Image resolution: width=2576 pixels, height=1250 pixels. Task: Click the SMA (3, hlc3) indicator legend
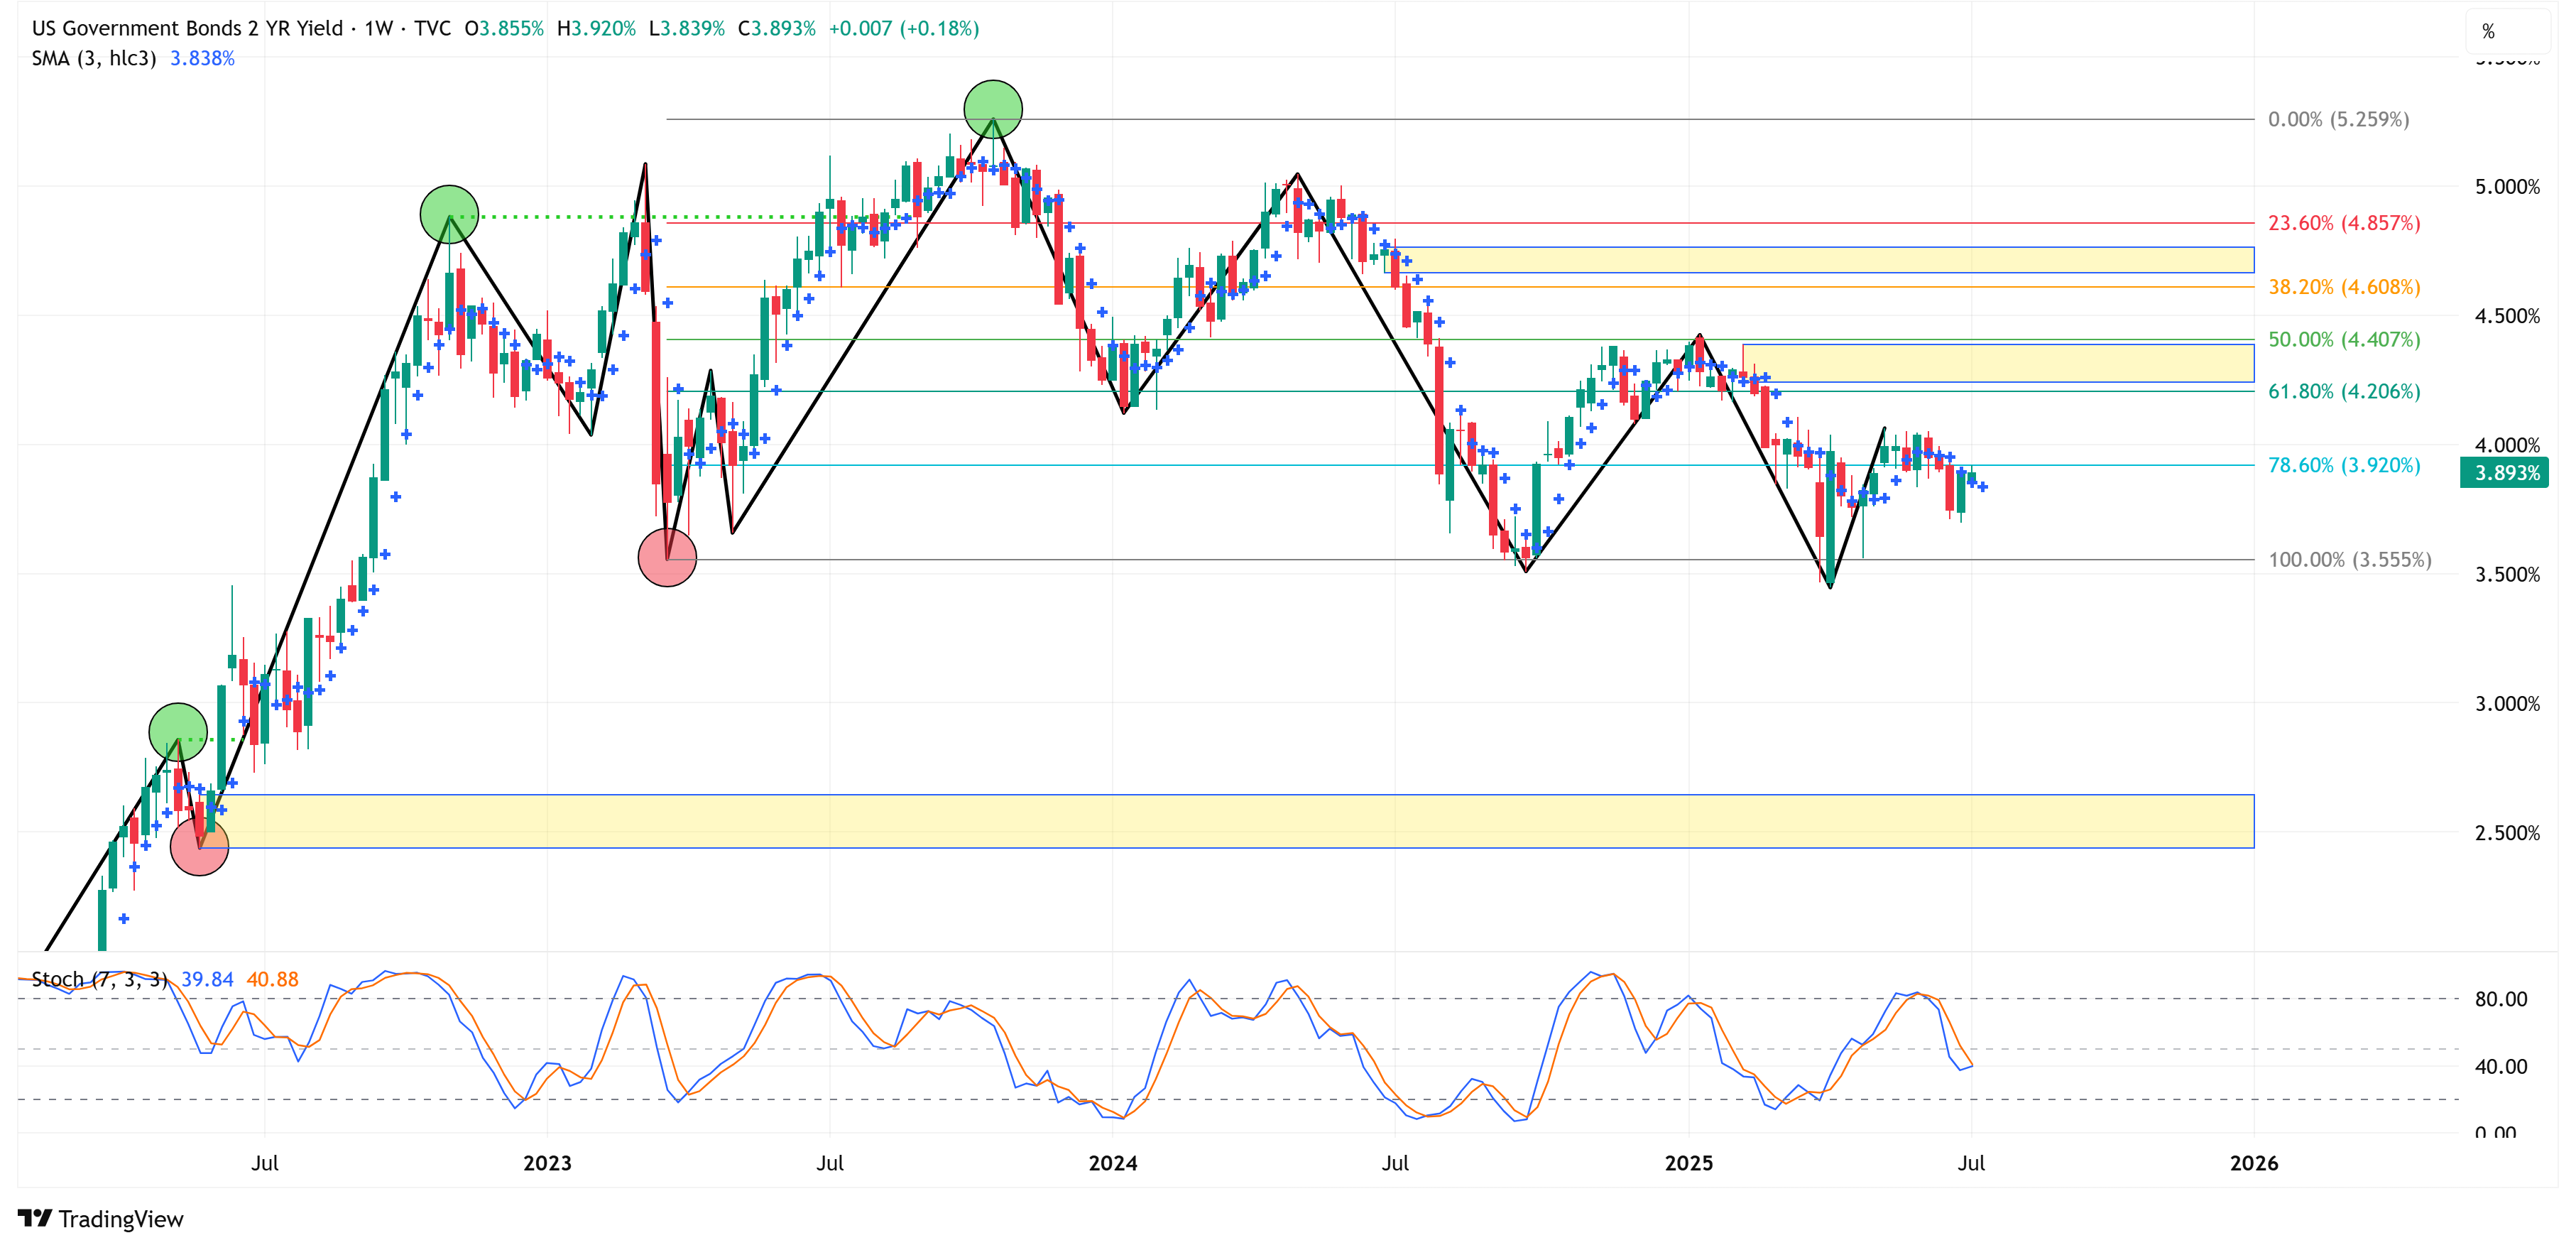coord(94,58)
